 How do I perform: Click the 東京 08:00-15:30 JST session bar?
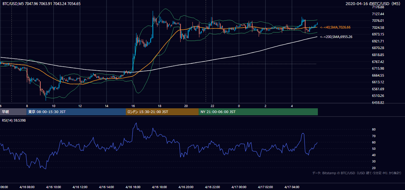[76, 112]
